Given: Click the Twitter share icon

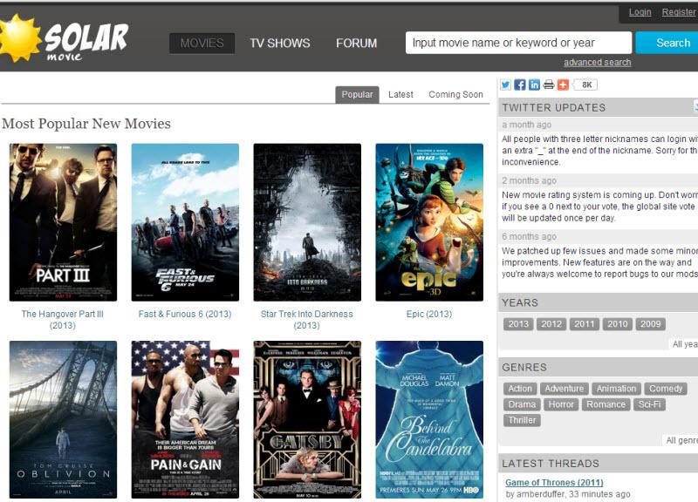Looking at the screenshot, I should click(505, 85).
